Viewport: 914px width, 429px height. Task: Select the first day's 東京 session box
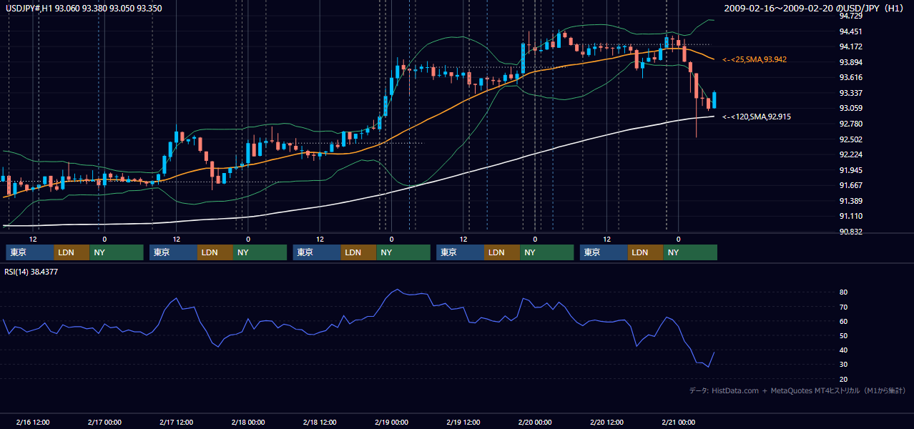pyautogui.click(x=30, y=252)
